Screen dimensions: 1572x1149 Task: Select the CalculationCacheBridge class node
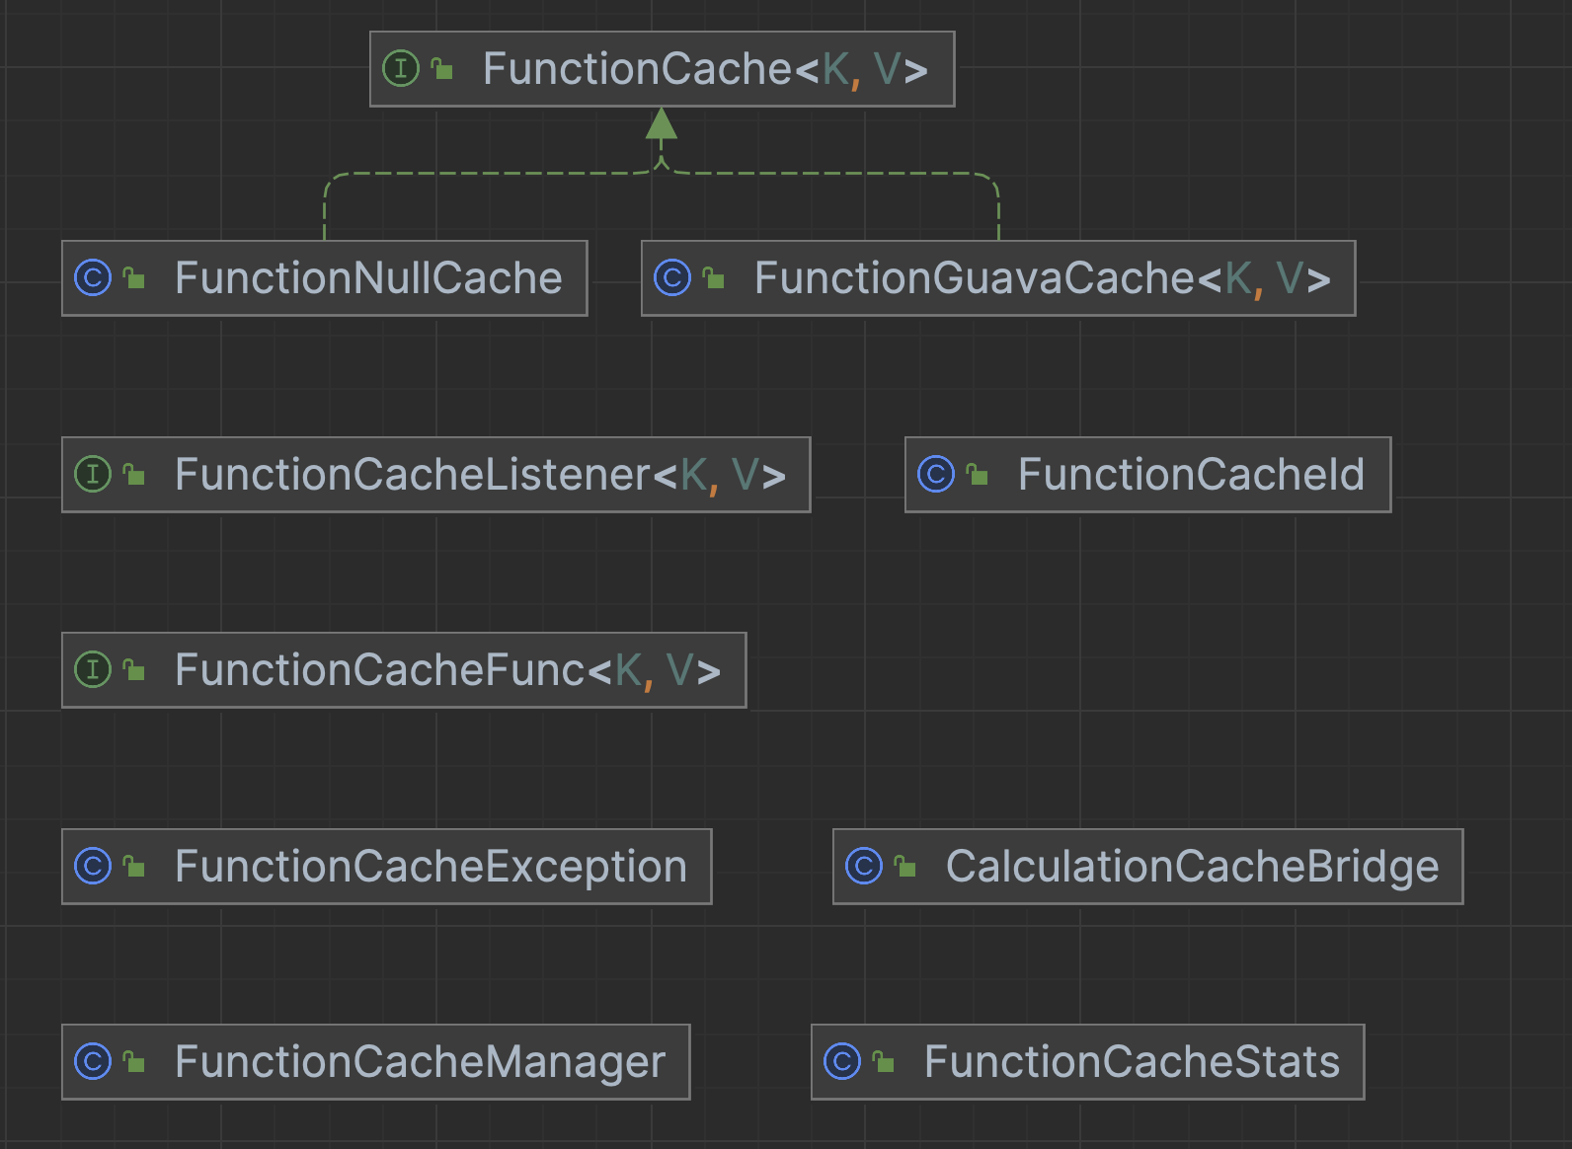coord(1191,867)
